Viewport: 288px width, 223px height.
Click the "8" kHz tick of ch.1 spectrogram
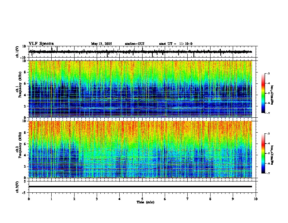(x=25, y=72)
